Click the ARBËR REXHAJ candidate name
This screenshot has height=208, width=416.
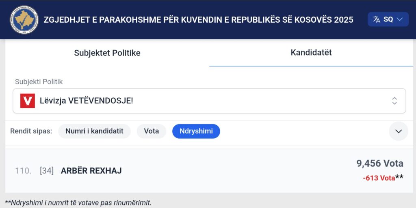click(91, 171)
